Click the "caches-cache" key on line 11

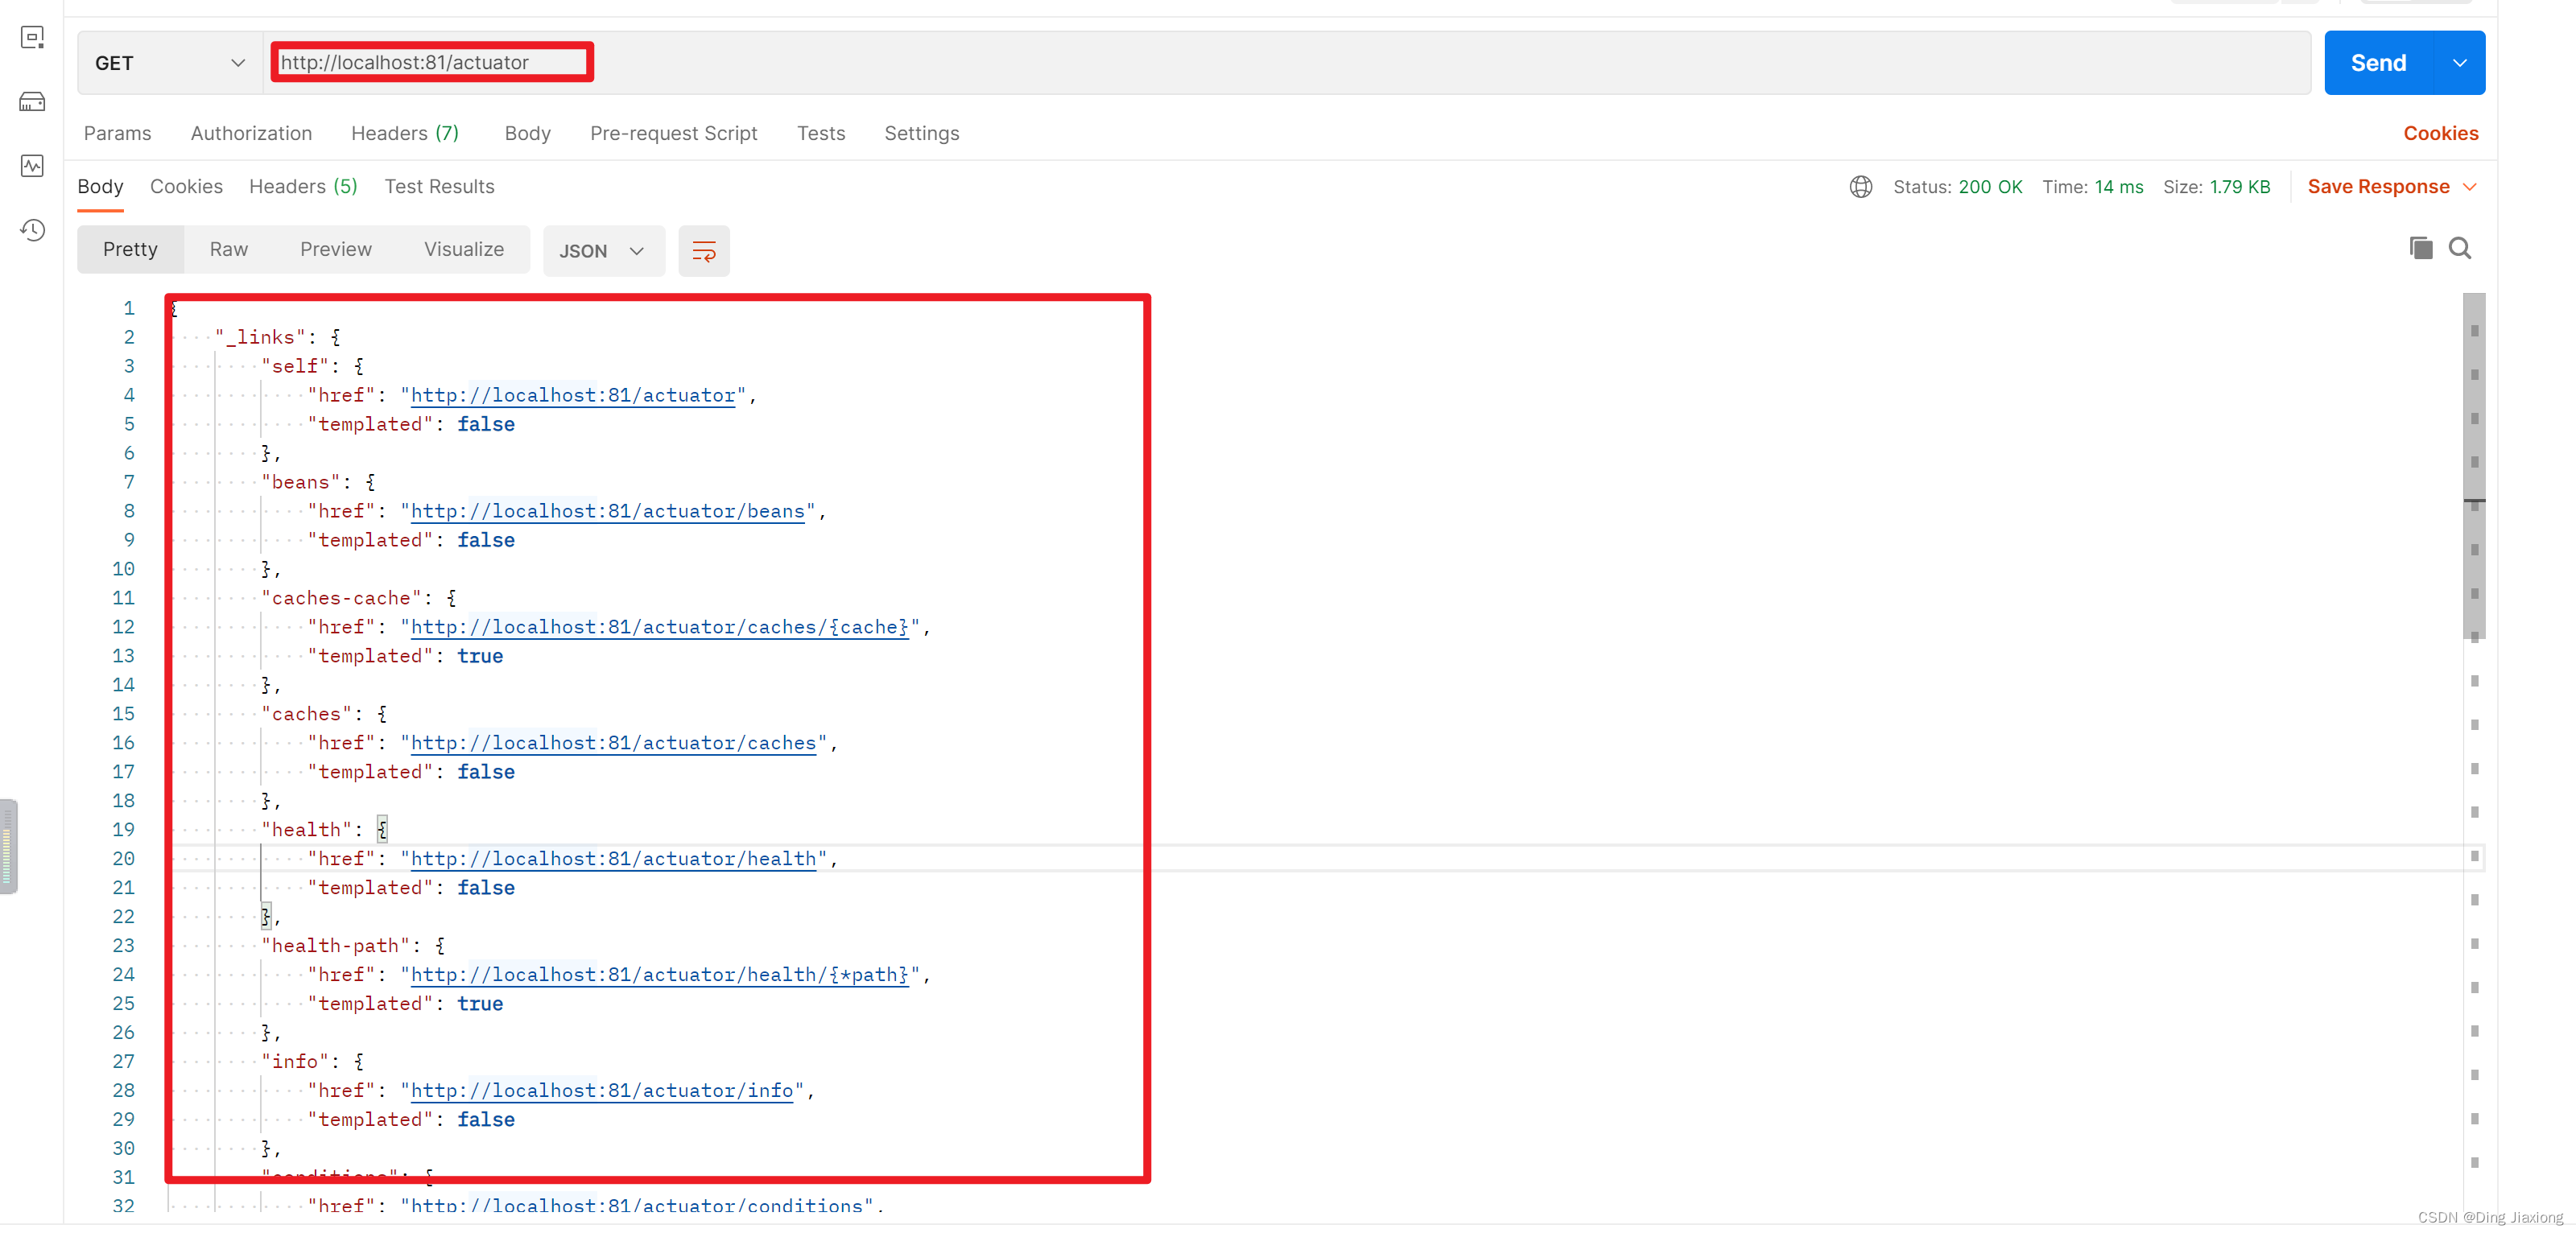click(x=341, y=599)
